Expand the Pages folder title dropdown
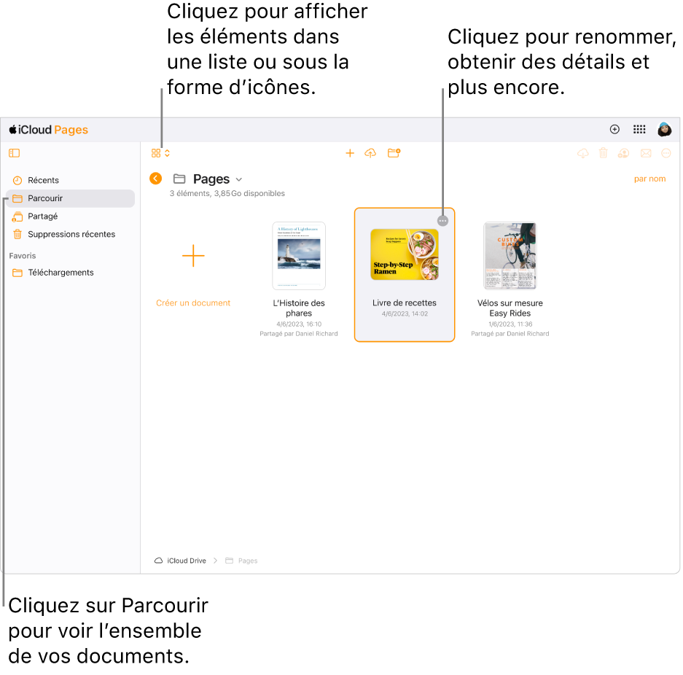 [x=238, y=179]
